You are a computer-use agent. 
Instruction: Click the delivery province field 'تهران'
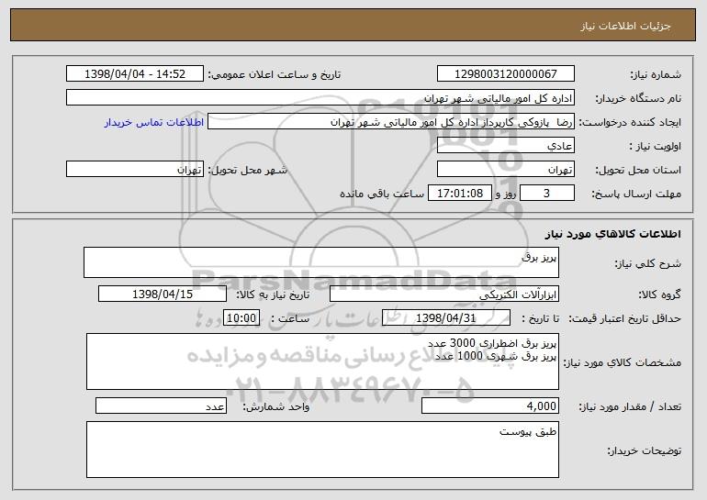pyautogui.click(x=505, y=170)
